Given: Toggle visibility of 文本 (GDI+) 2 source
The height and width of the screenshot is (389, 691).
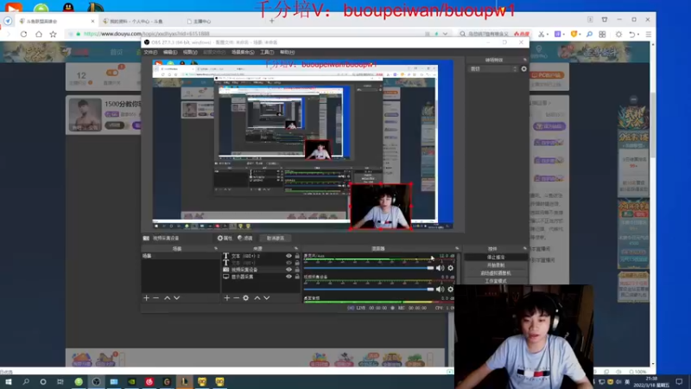Looking at the screenshot, I should point(288,256).
